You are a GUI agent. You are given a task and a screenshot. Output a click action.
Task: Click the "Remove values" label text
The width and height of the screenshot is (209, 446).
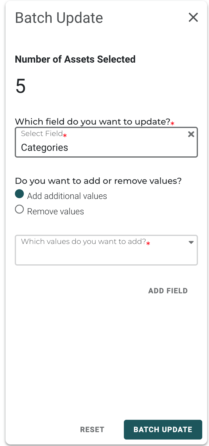point(56,212)
